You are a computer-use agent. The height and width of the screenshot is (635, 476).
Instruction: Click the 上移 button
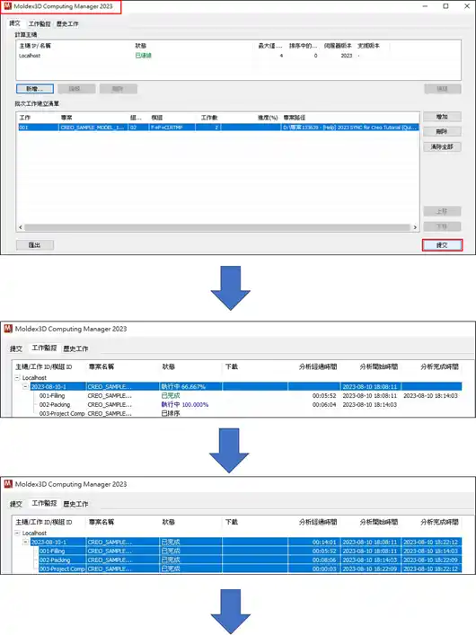442,211
